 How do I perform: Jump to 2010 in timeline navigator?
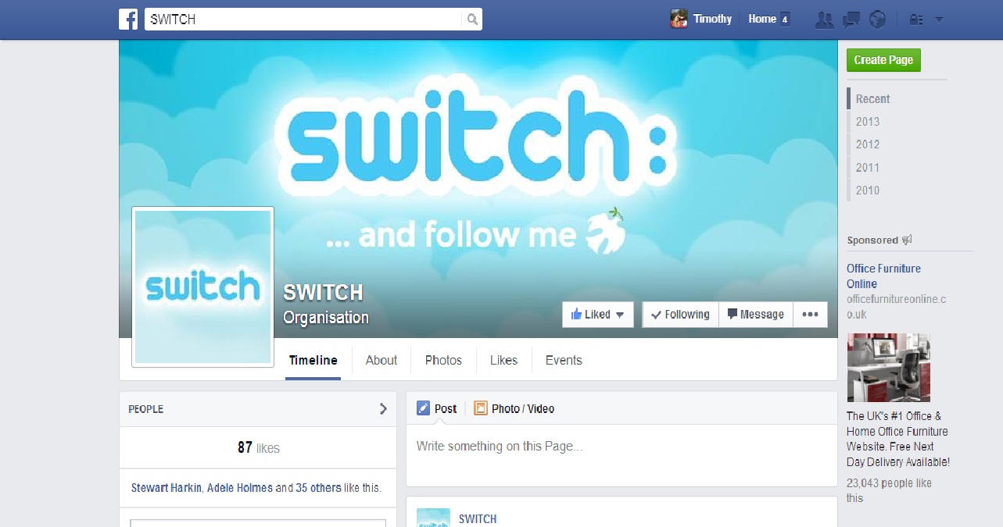point(868,190)
